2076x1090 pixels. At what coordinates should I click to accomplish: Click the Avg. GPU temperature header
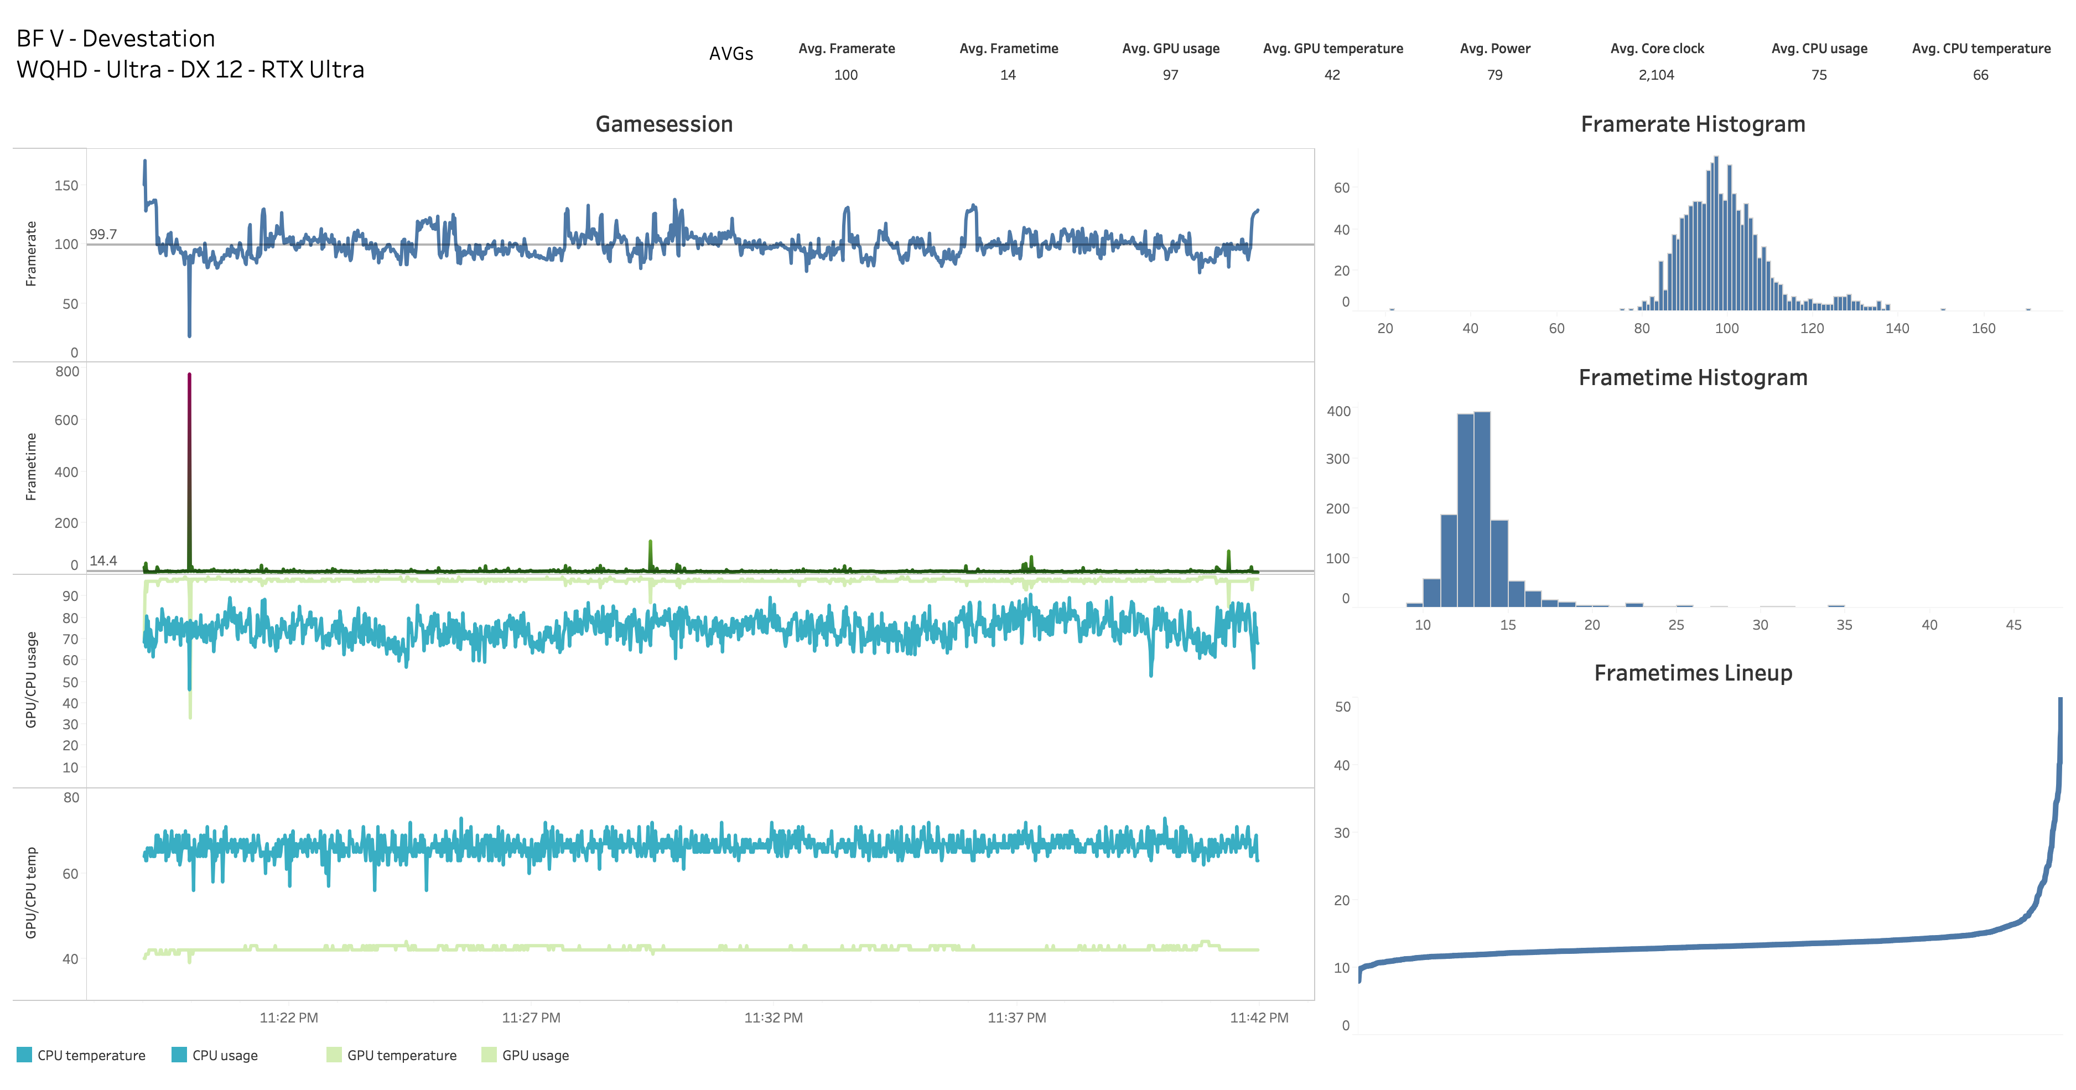1332,48
